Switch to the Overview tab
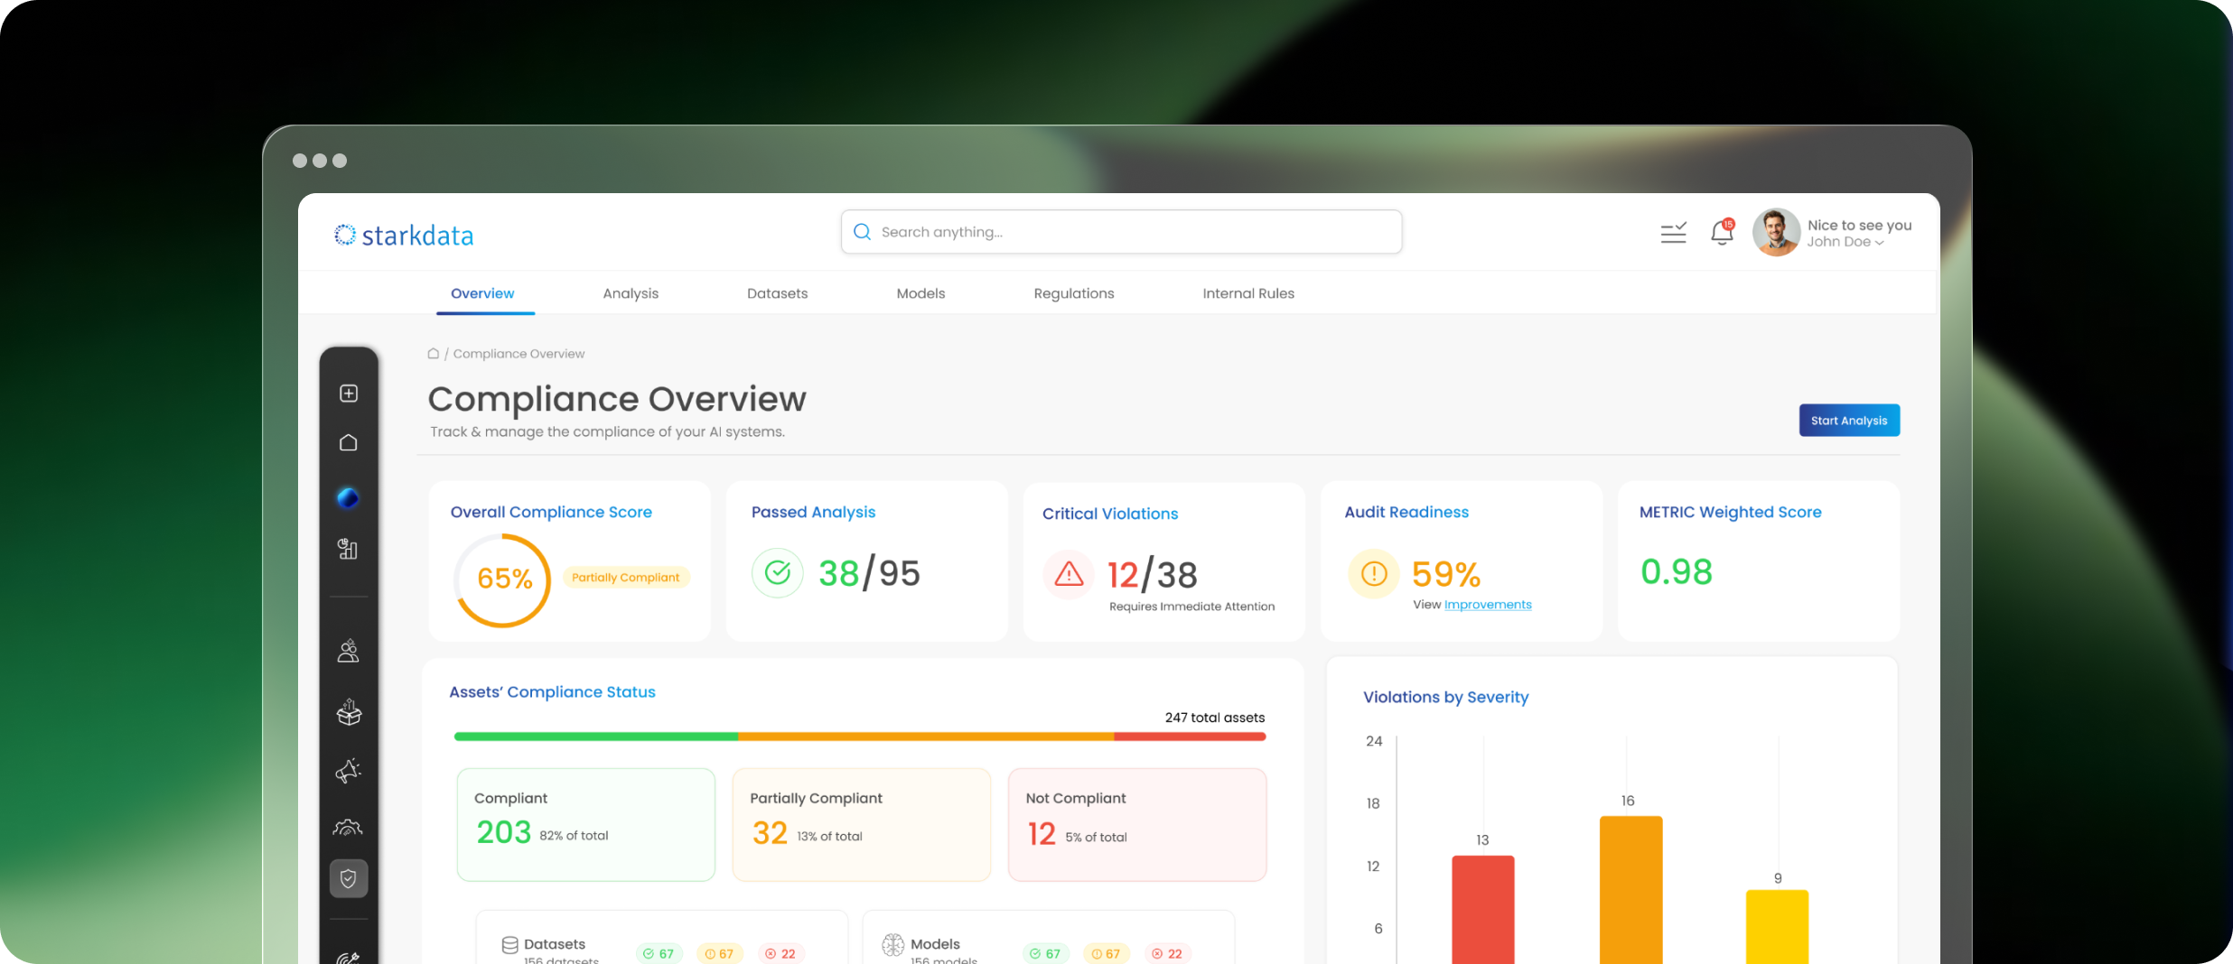This screenshot has height=964, width=2233. pos(483,293)
